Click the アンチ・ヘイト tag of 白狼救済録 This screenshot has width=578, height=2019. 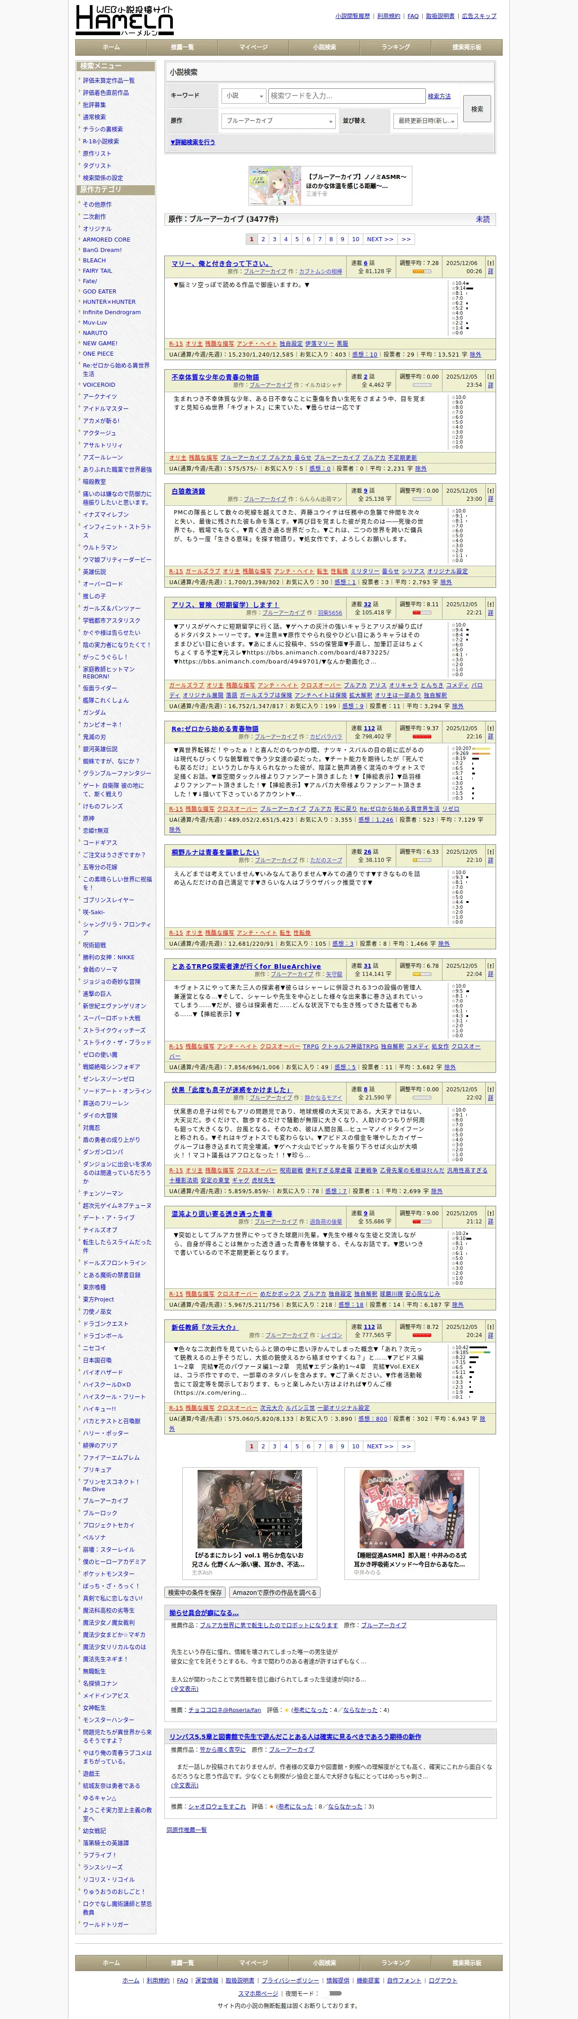(x=294, y=572)
